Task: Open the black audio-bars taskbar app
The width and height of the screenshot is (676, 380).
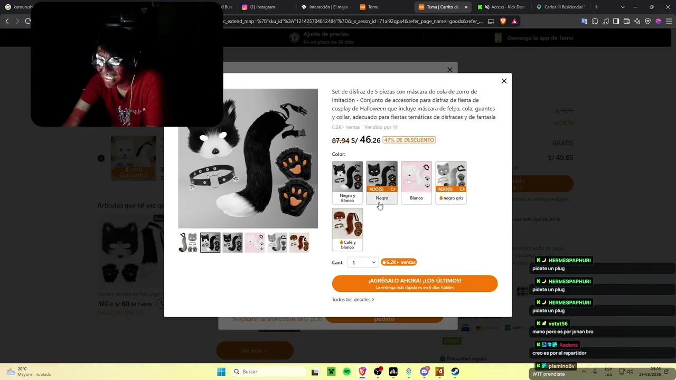Action: (393, 372)
